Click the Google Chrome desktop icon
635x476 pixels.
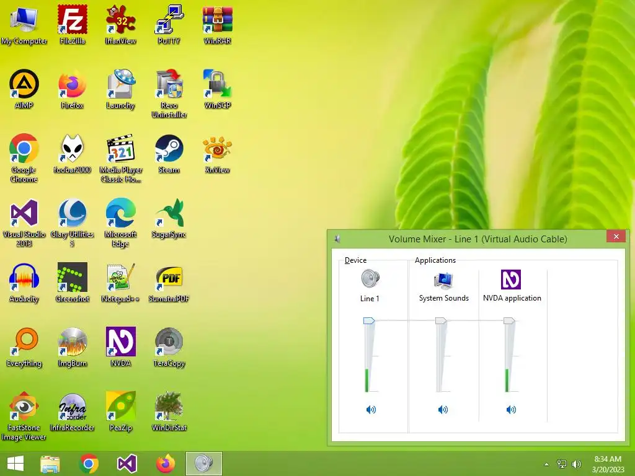pos(24,158)
